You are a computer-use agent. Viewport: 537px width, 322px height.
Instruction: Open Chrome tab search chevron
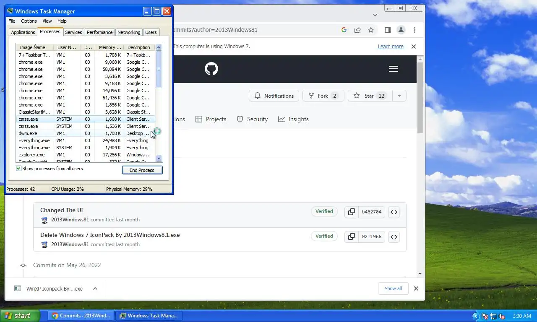(375, 15)
